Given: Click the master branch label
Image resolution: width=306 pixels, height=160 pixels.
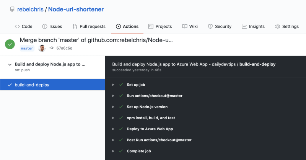Looking at the screenshot, I should pos(27,48).
